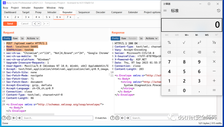Viewport: 224px width, 127px height.
Task: Go to previous match in Response search
Action: (x=122, y=118)
